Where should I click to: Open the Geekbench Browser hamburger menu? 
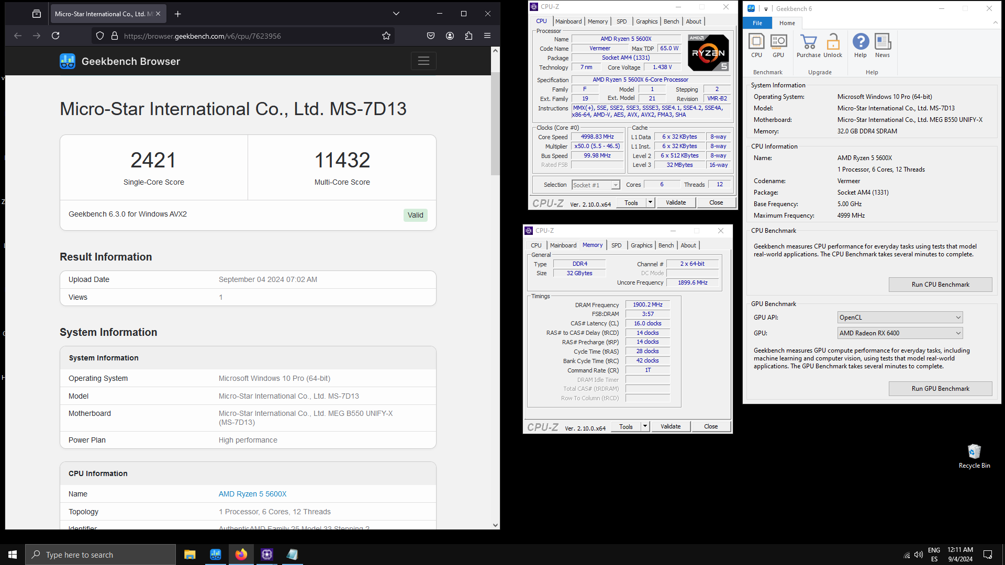(423, 61)
